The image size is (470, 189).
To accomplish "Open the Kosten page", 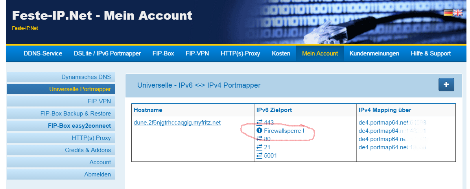I will coord(281,53).
